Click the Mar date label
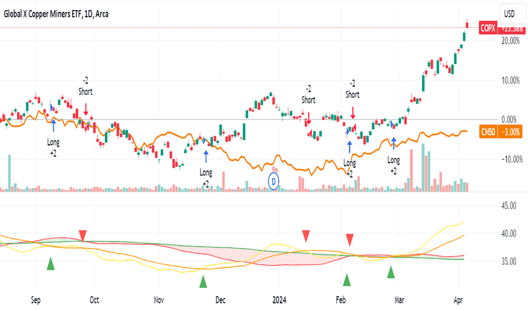This screenshot has width=528, height=311. (x=399, y=300)
